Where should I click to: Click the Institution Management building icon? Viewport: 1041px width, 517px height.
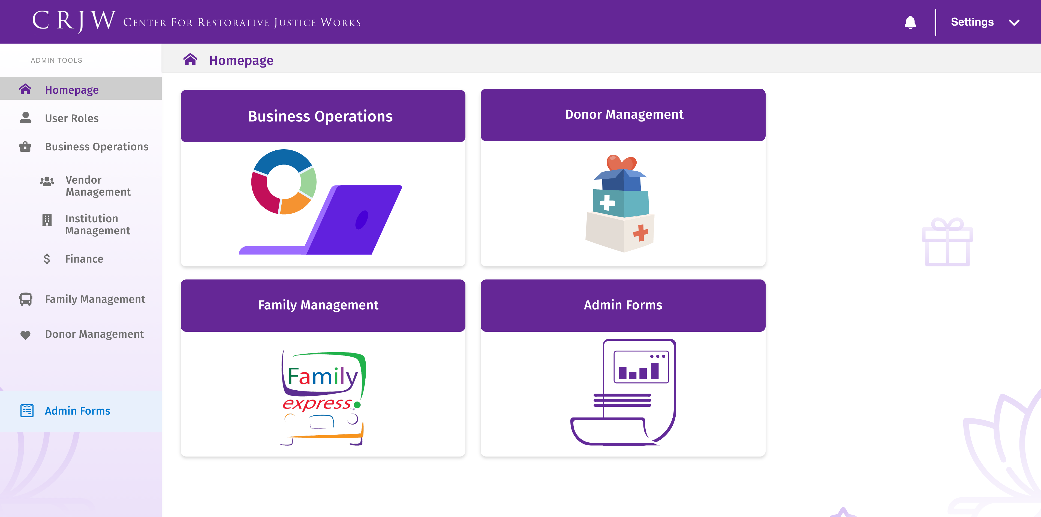(x=47, y=220)
